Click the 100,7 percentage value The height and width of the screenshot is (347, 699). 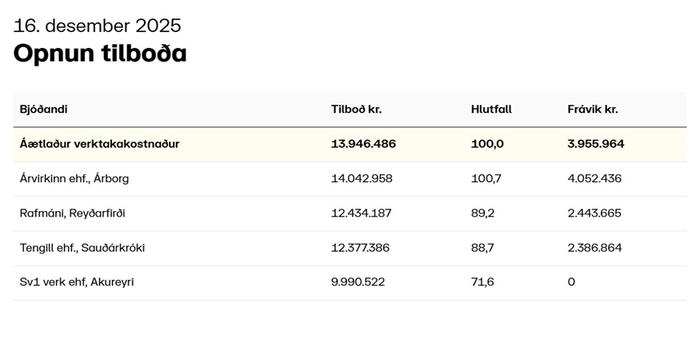click(x=485, y=178)
